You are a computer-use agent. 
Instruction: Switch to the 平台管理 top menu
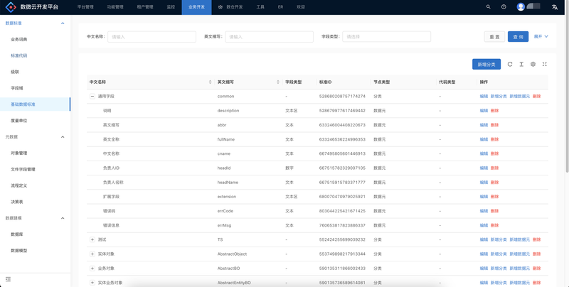pos(85,6)
